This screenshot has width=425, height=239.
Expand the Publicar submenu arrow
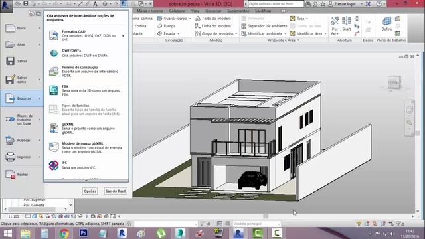(x=39, y=140)
